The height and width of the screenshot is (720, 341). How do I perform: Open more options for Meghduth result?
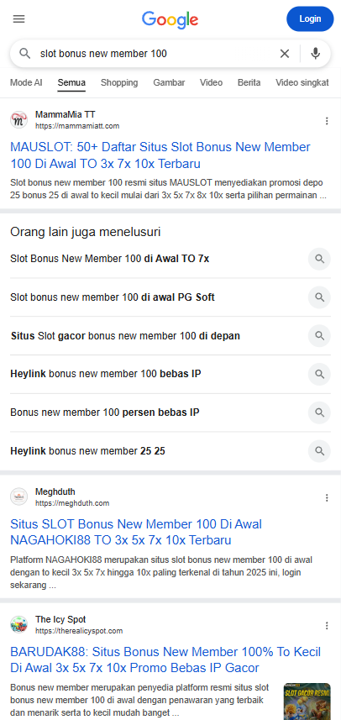click(x=327, y=497)
